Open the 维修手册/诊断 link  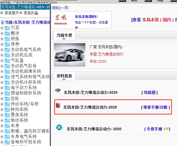tap(155, 107)
